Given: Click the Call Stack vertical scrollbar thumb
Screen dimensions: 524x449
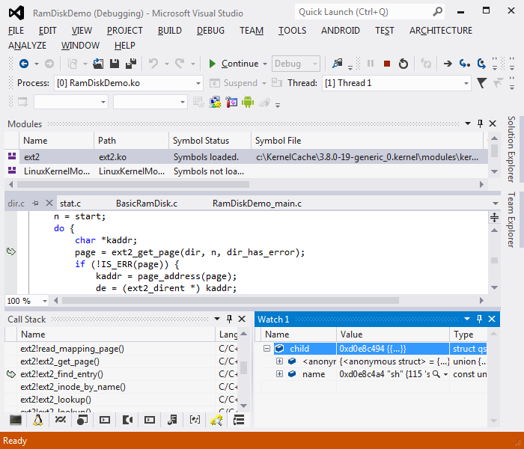Looking at the screenshot, I should [243, 367].
